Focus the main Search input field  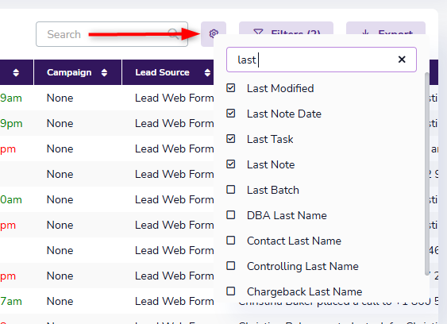pos(112,34)
